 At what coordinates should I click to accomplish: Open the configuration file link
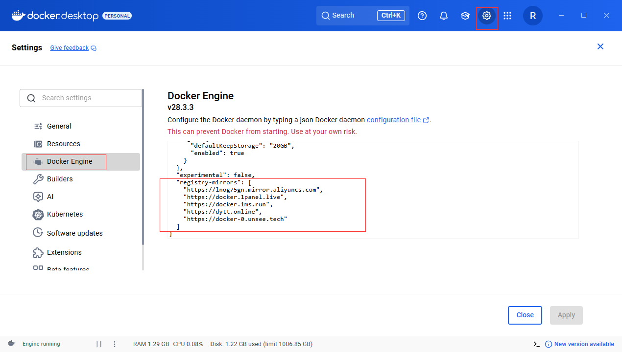coord(394,120)
